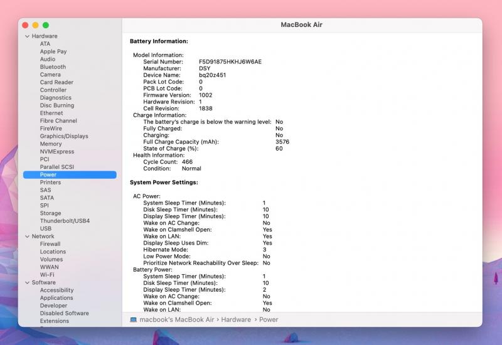Open Applications under Software
The width and height of the screenshot is (502, 345).
[x=56, y=298]
